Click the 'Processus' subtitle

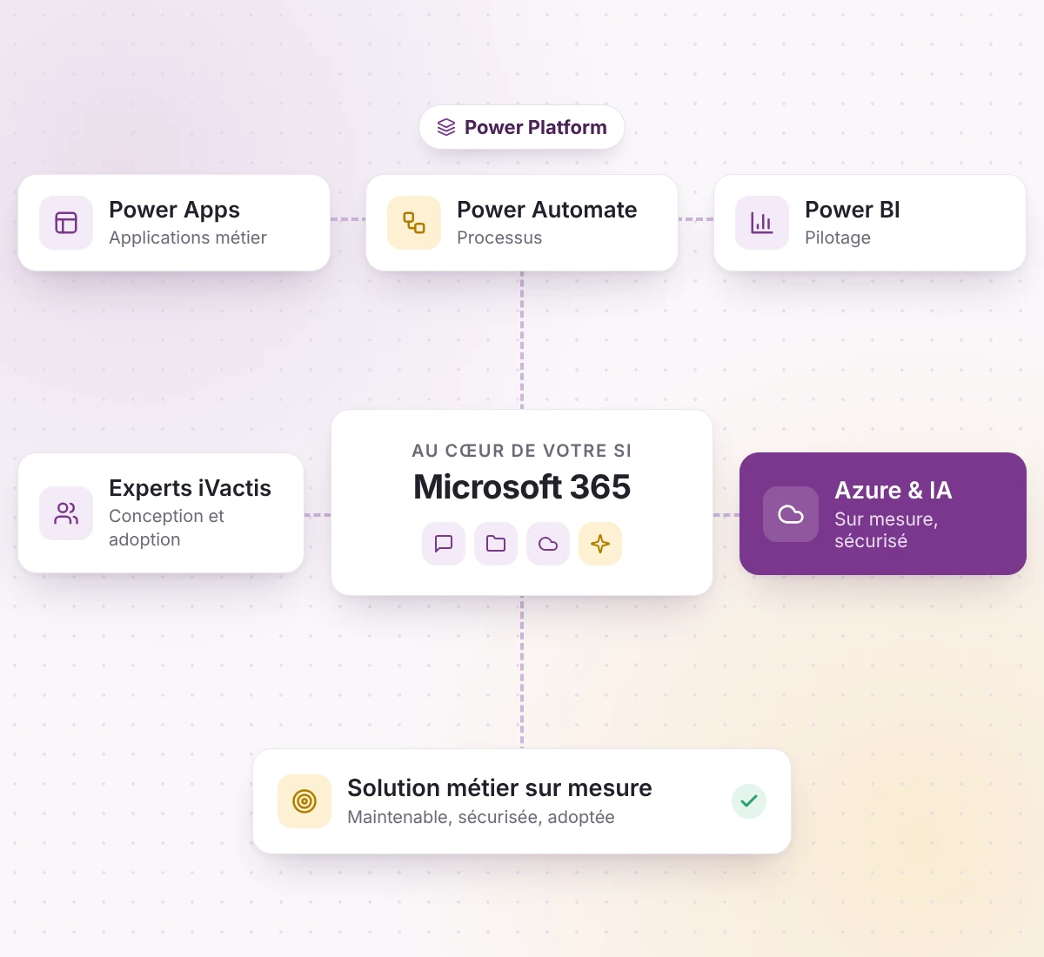coord(499,238)
